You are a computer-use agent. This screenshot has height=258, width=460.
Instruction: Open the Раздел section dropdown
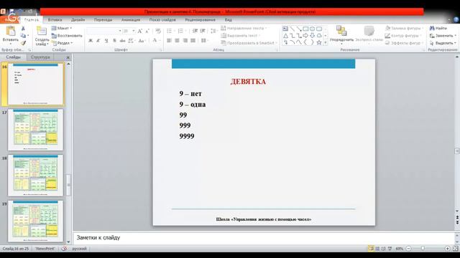click(63, 43)
